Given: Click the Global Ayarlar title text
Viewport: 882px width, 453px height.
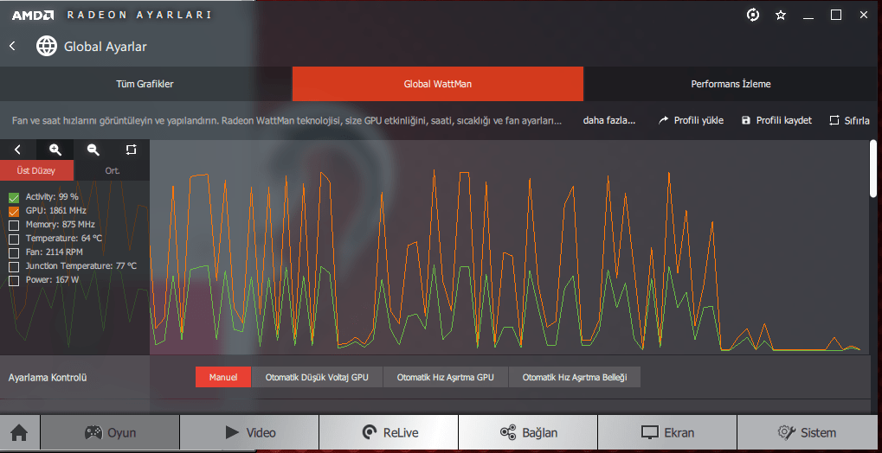Looking at the screenshot, I should click(106, 46).
